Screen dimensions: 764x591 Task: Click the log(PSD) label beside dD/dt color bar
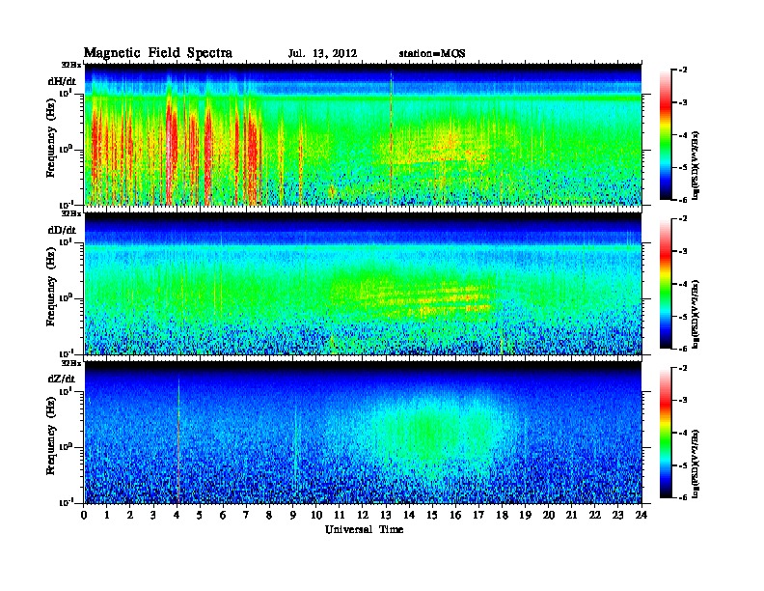(x=696, y=315)
